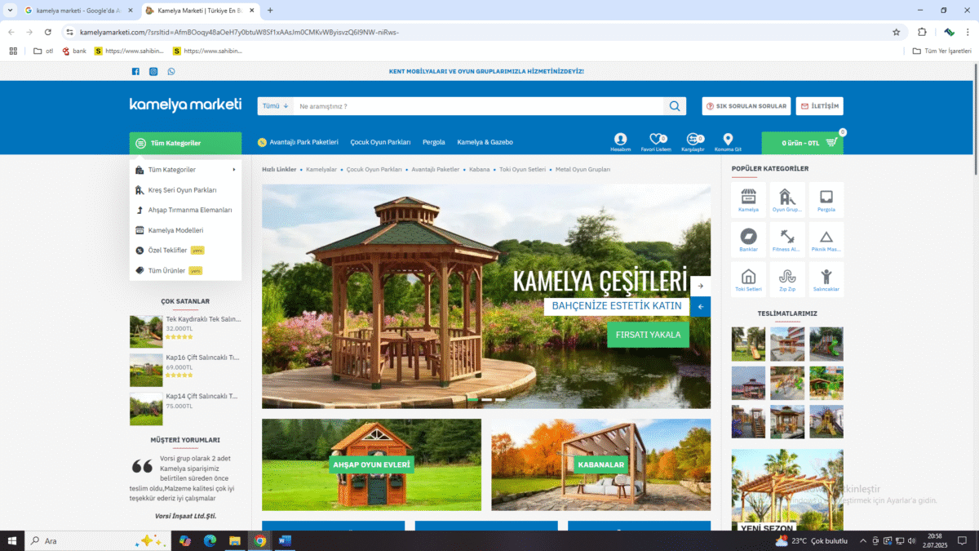This screenshot has width=979, height=551.
Task: Click the FIRSATI YAKALA button
Action: [x=648, y=334]
